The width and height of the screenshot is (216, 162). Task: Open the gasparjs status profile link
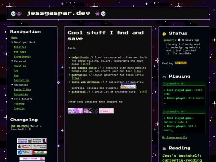pos(170,40)
